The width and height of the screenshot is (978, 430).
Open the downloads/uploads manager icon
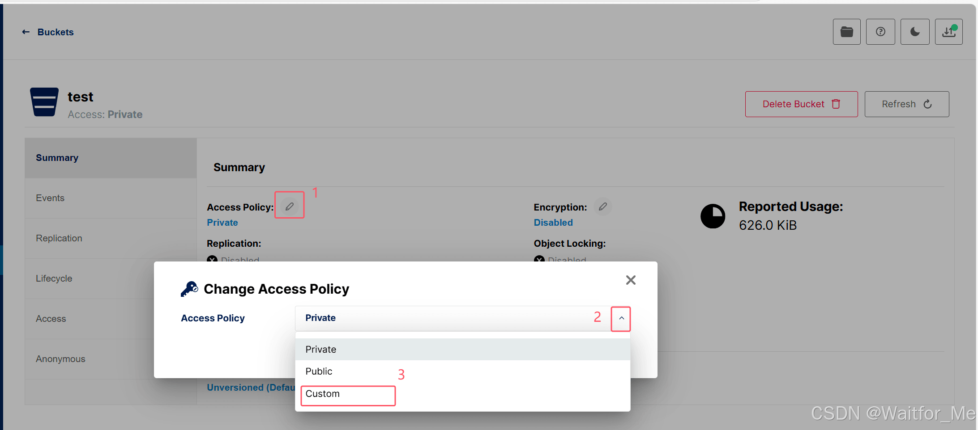pyautogui.click(x=949, y=32)
